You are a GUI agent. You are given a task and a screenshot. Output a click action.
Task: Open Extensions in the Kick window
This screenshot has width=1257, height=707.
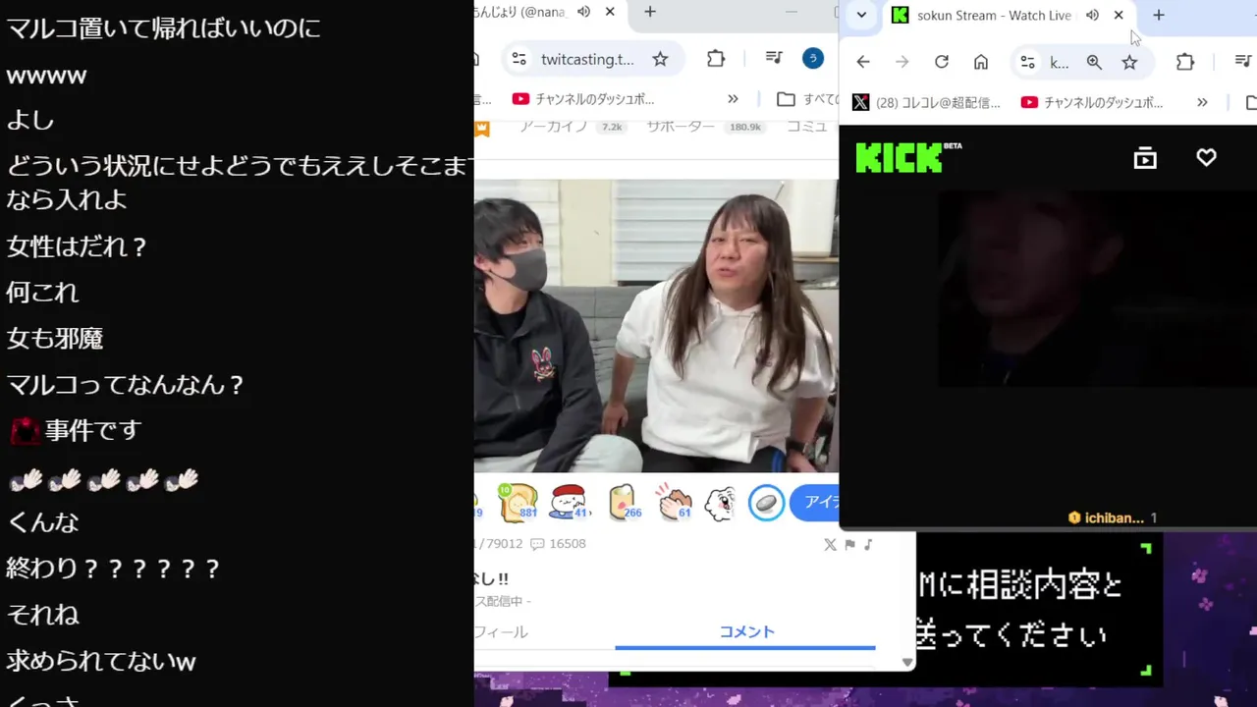pyautogui.click(x=1185, y=62)
